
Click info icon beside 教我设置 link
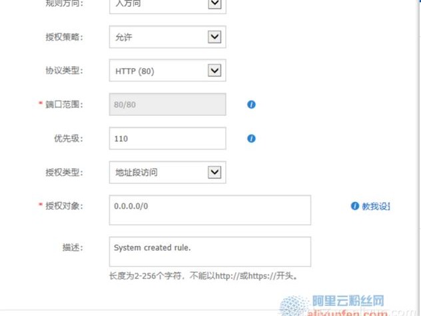[355, 206]
